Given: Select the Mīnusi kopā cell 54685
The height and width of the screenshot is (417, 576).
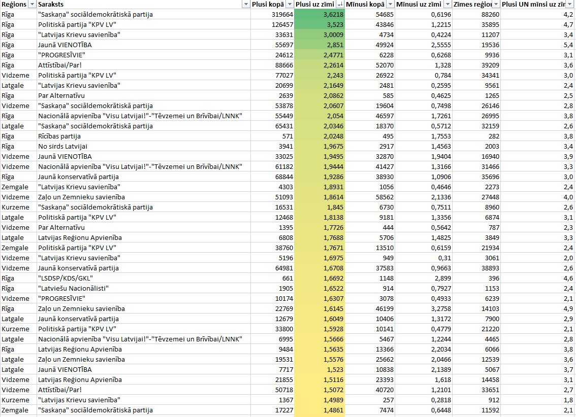Looking at the screenshot, I should click(370, 14).
